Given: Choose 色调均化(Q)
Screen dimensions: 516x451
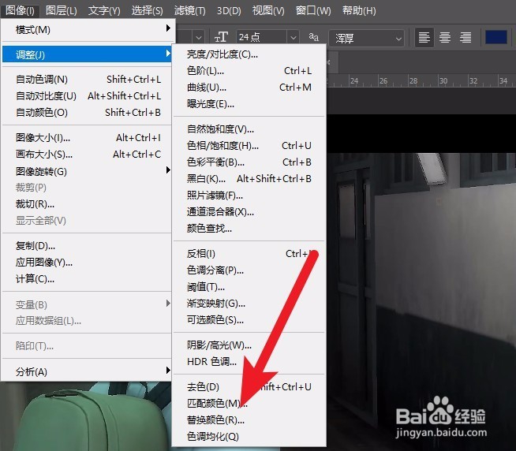Looking at the screenshot, I should [249, 437].
